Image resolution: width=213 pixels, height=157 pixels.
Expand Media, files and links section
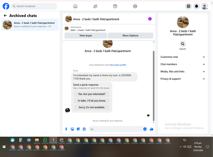coord(183,72)
